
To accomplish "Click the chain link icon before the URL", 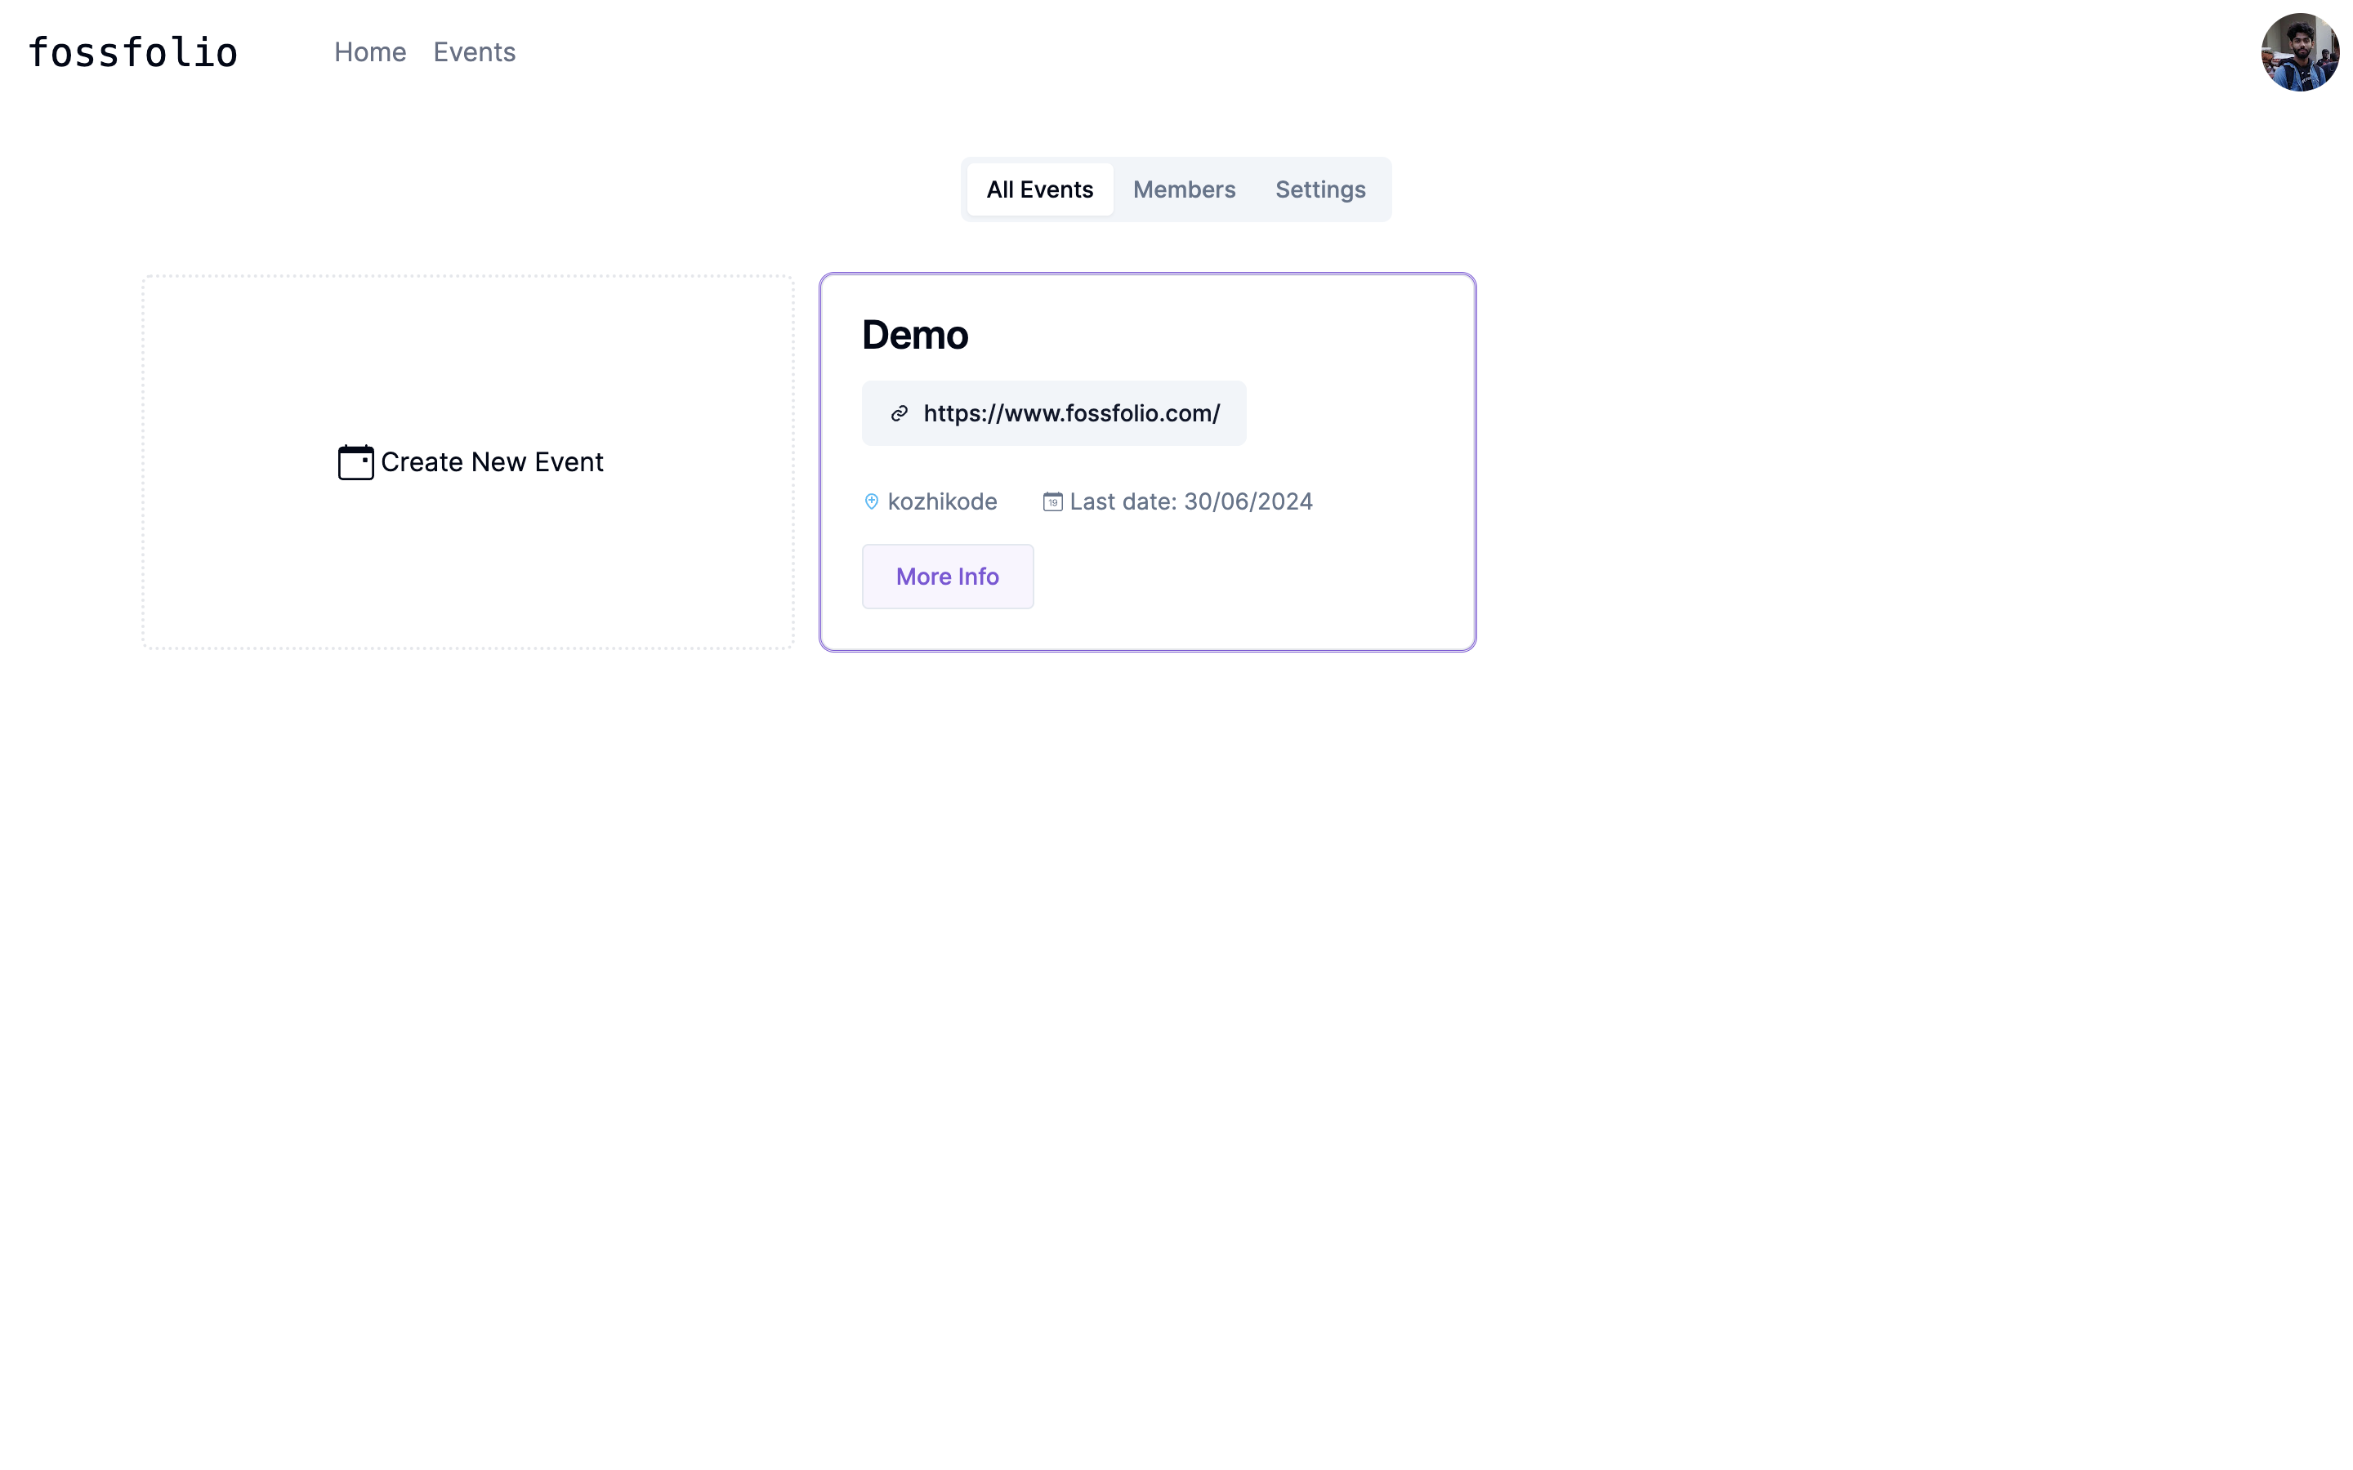I will [x=899, y=413].
